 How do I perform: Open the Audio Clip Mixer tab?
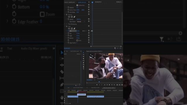coord(75,51)
